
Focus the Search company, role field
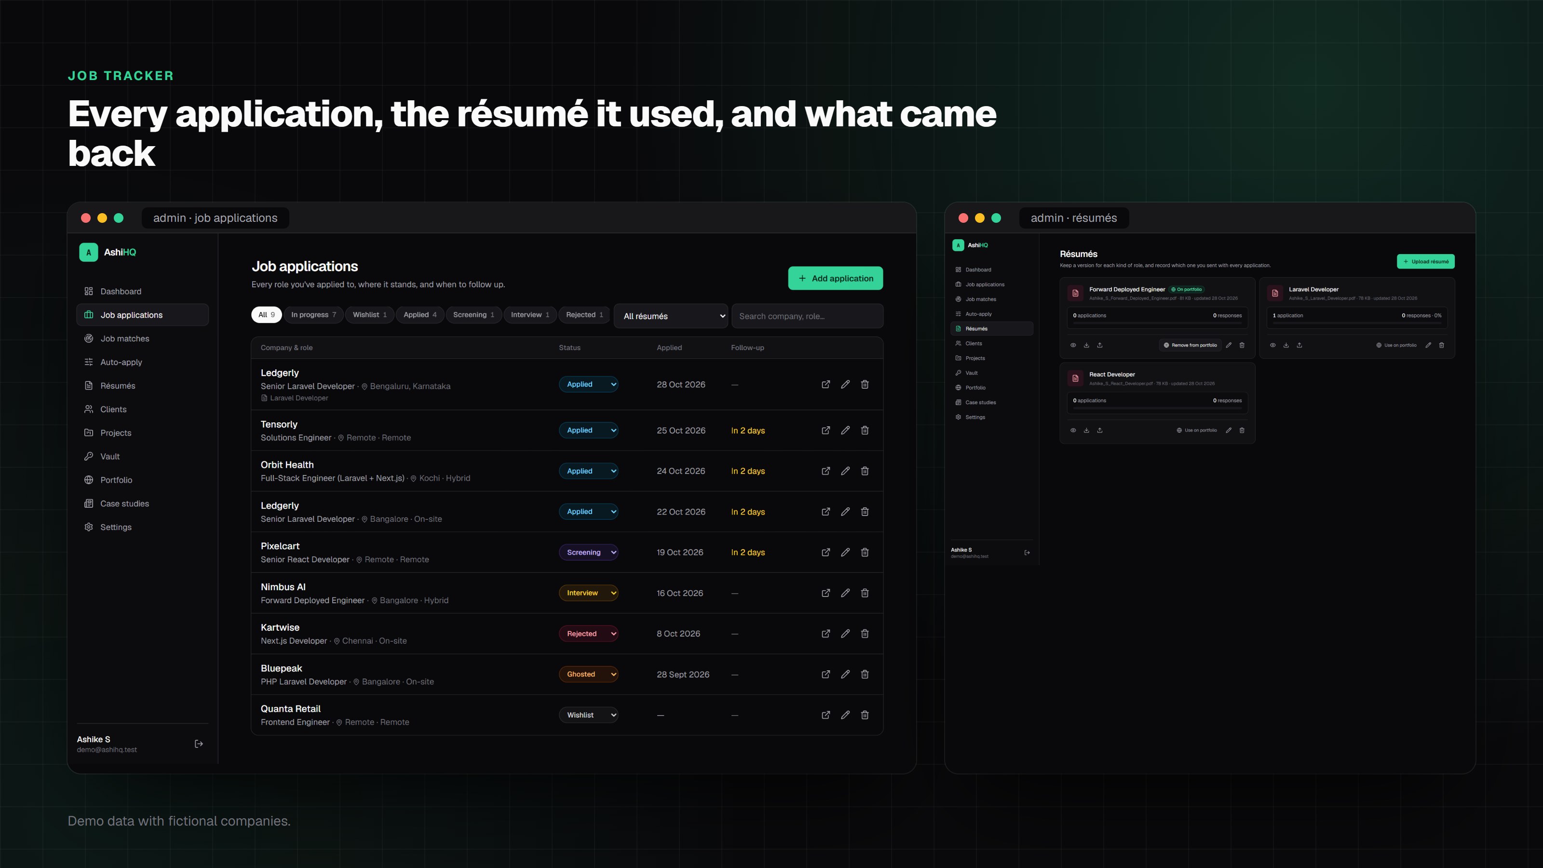(808, 316)
